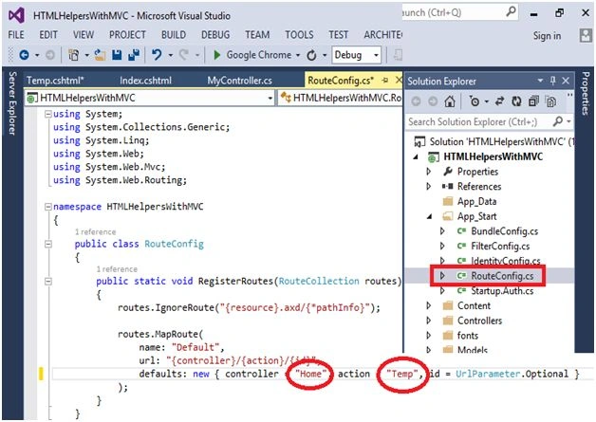Viewport: 596px width, 422px height.
Task: Click the New Project toolbar icon
Action: click(x=73, y=55)
